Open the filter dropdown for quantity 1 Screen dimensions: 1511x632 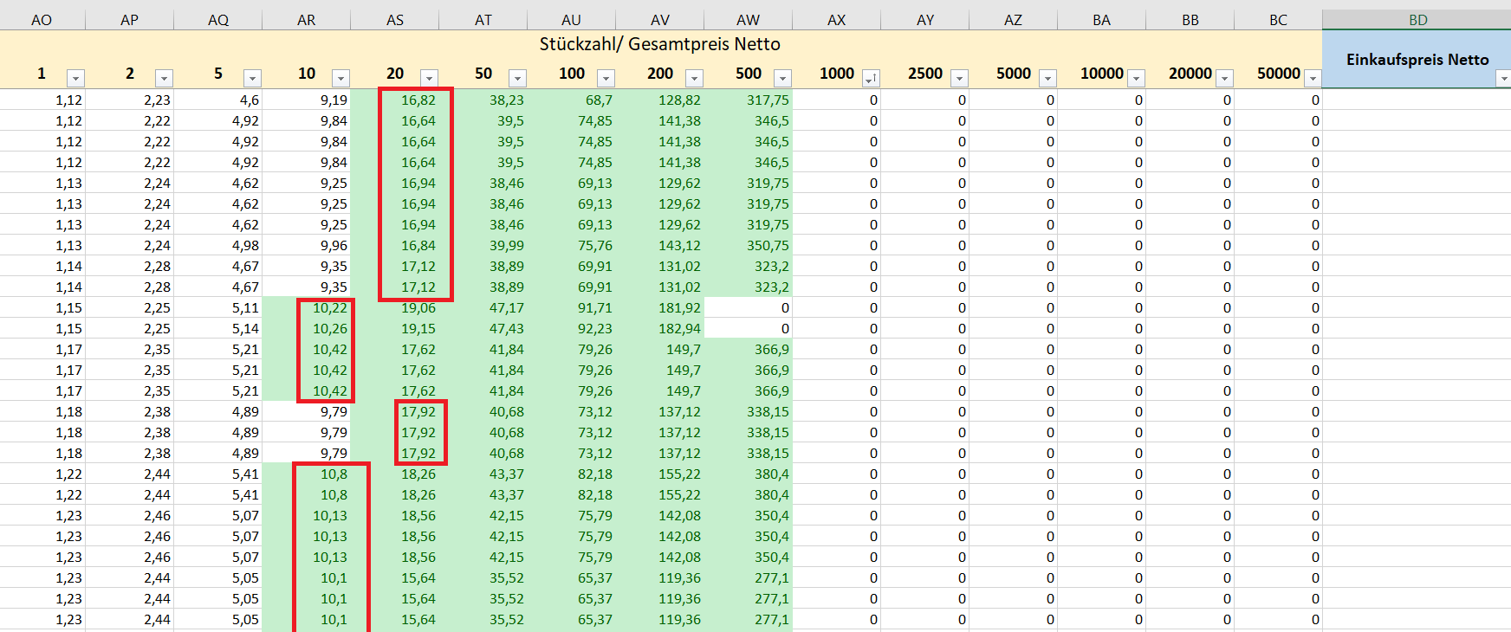click(x=76, y=79)
